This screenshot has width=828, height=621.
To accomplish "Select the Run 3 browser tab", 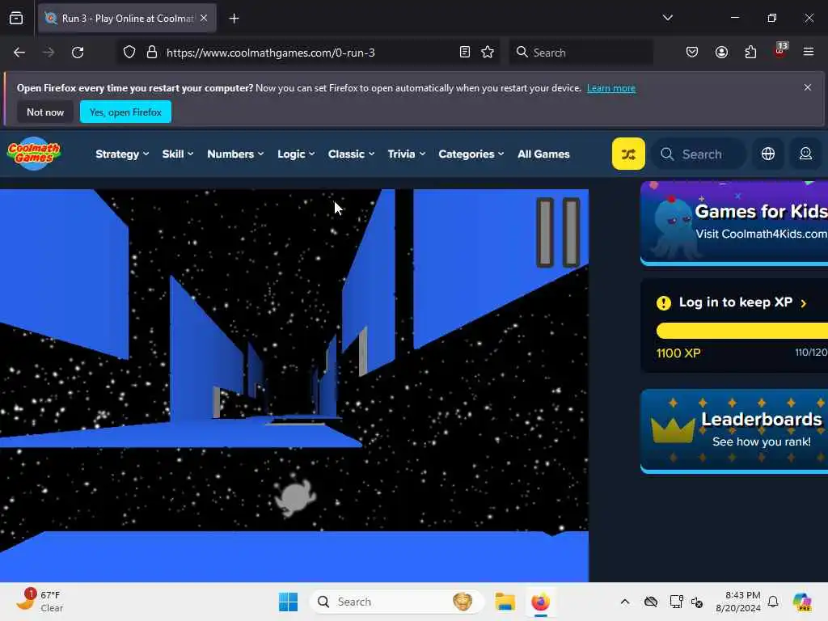I will click(x=127, y=18).
